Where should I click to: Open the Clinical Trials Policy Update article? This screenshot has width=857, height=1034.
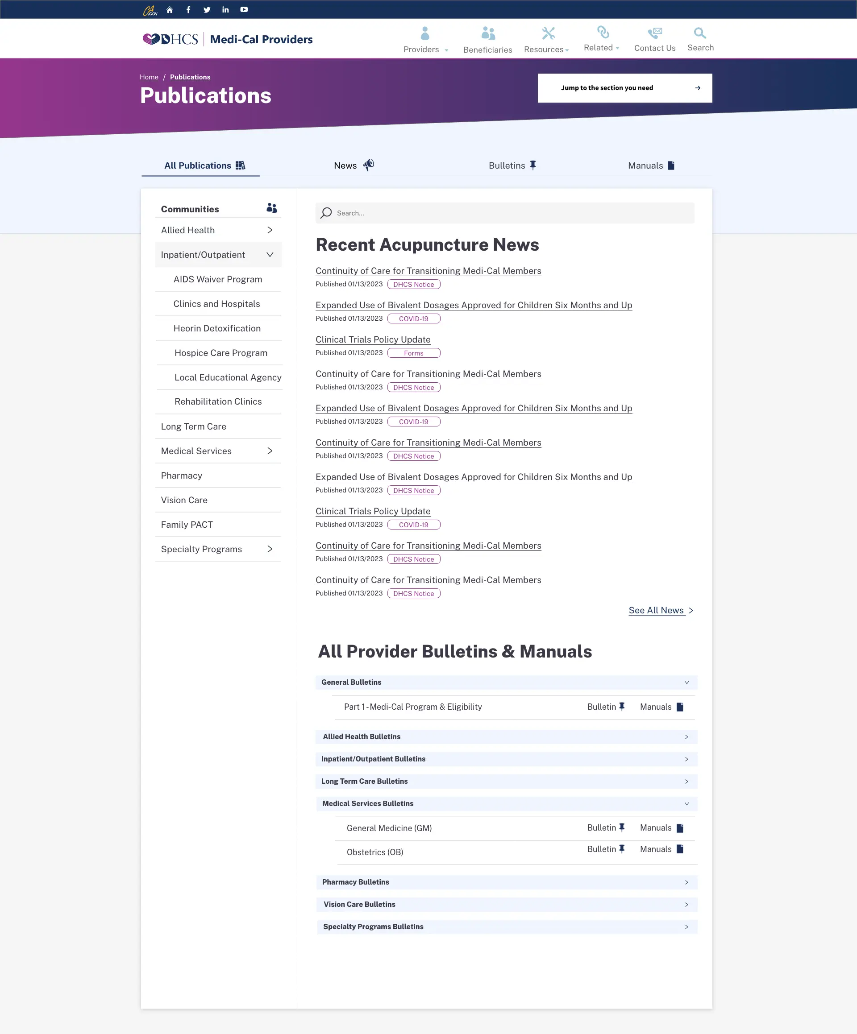click(373, 339)
